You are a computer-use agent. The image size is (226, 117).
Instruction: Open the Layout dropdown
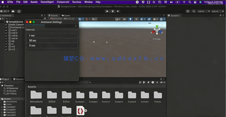click(218, 11)
